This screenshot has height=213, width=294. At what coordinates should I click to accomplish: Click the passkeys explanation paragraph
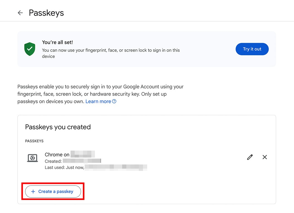(100, 94)
